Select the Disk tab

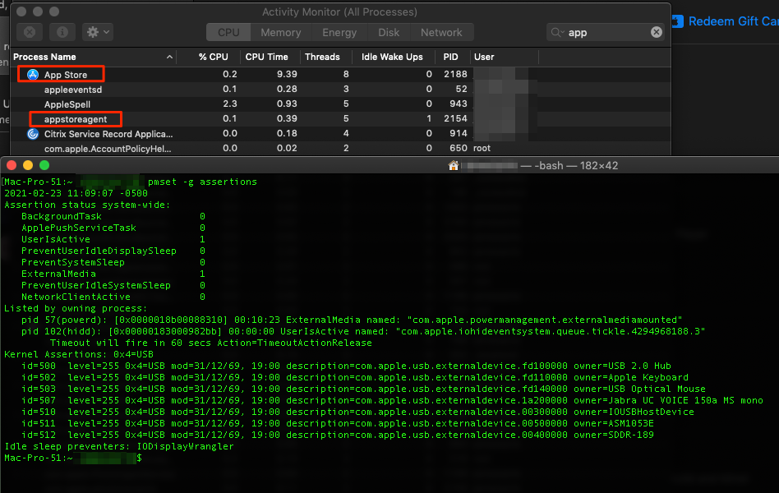click(x=389, y=32)
